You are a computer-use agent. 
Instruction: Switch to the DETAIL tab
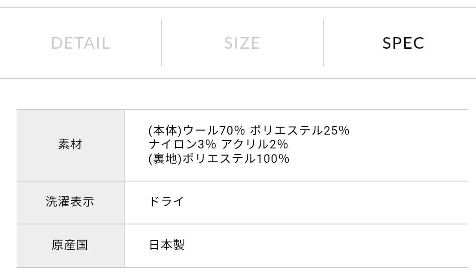click(81, 43)
